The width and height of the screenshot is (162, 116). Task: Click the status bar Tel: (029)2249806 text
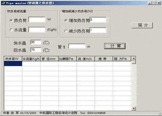click(93, 113)
